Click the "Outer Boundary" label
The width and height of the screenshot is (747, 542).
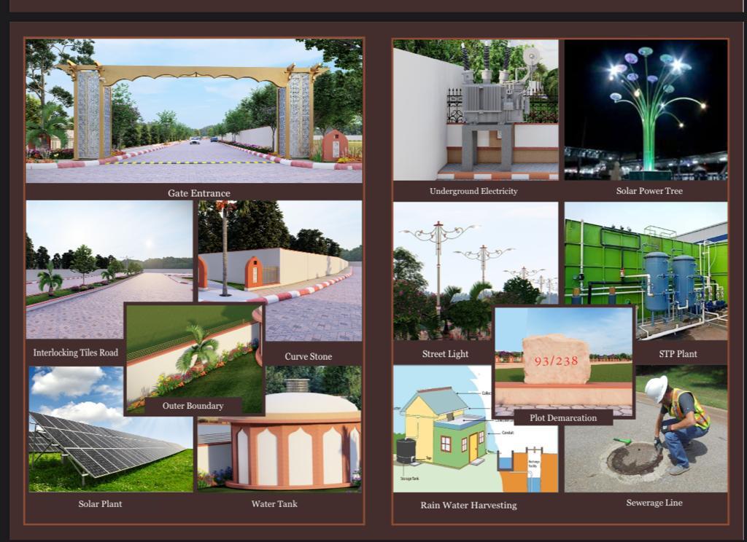tap(193, 406)
